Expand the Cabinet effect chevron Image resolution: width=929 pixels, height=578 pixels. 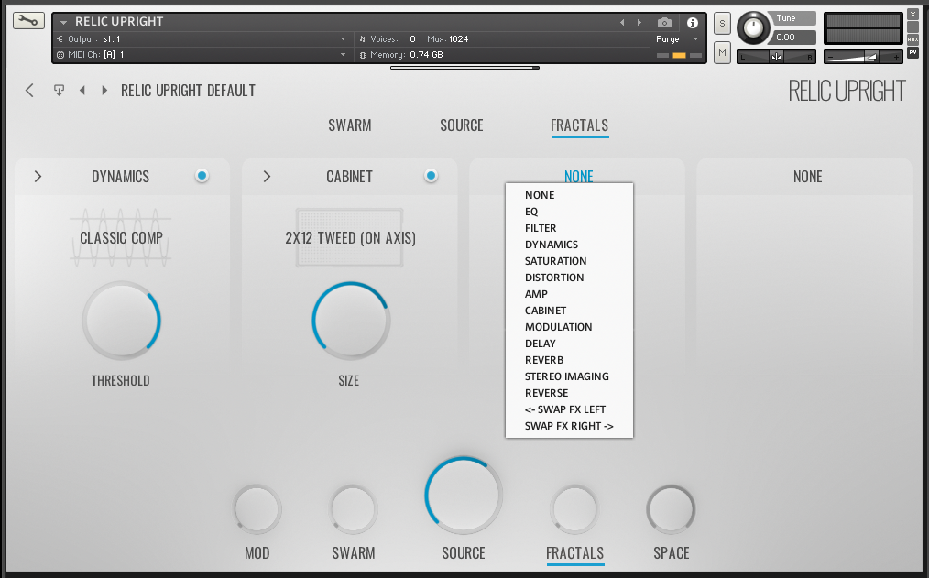coord(267,176)
